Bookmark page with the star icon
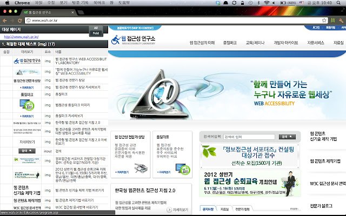346x216 pixels. (x=324, y=21)
